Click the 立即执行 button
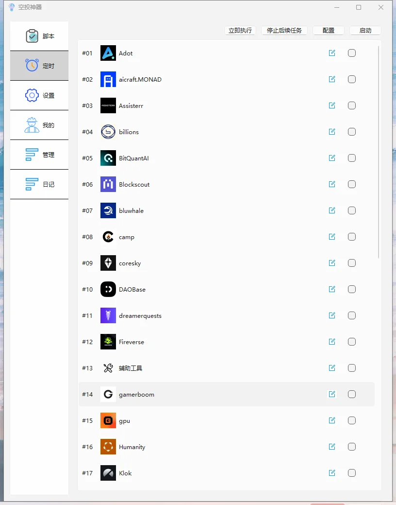This screenshot has height=505, width=396. point(240,30)
